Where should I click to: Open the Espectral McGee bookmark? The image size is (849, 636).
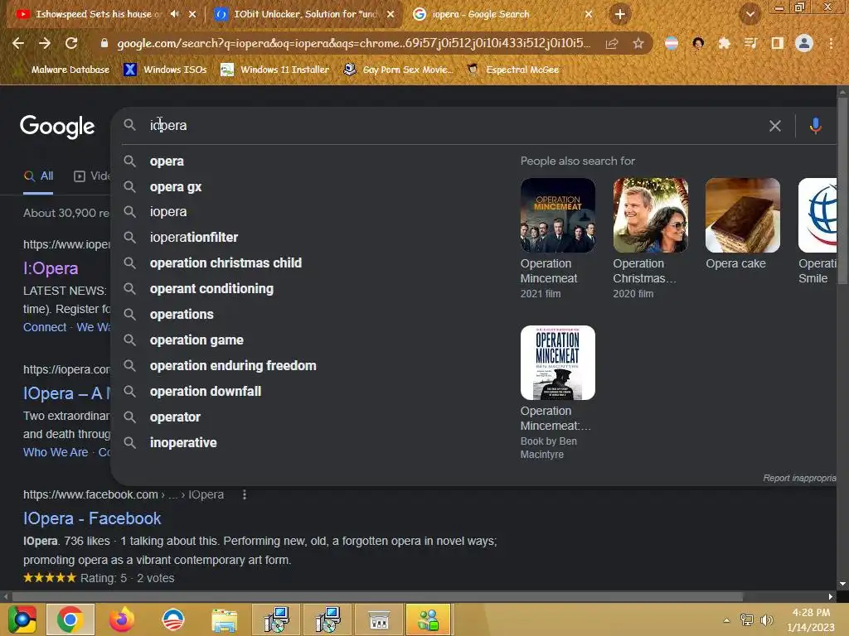pyautogui.click(x=512, y=70)
